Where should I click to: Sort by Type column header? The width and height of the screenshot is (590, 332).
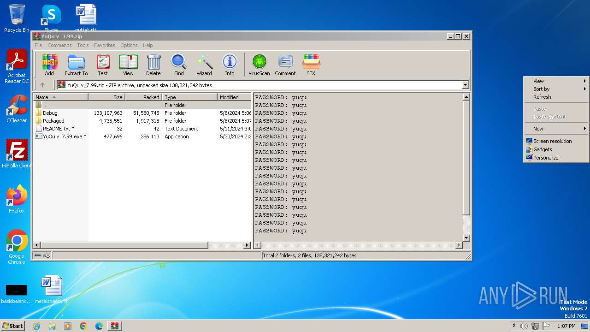(x=190, y=97)
